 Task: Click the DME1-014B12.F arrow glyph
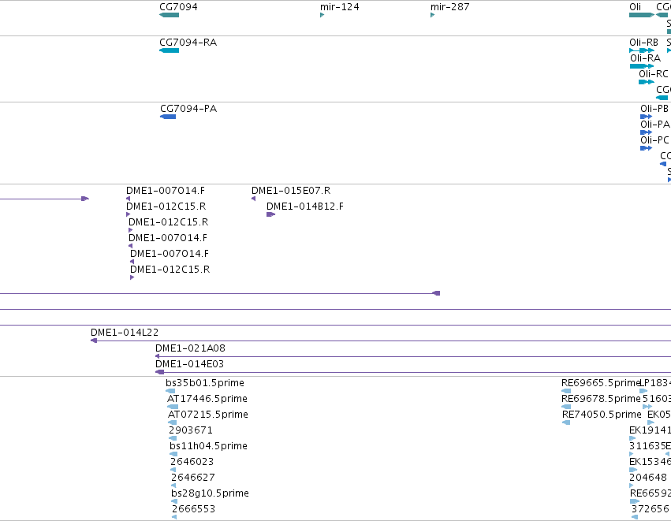(x=271, y=214)
